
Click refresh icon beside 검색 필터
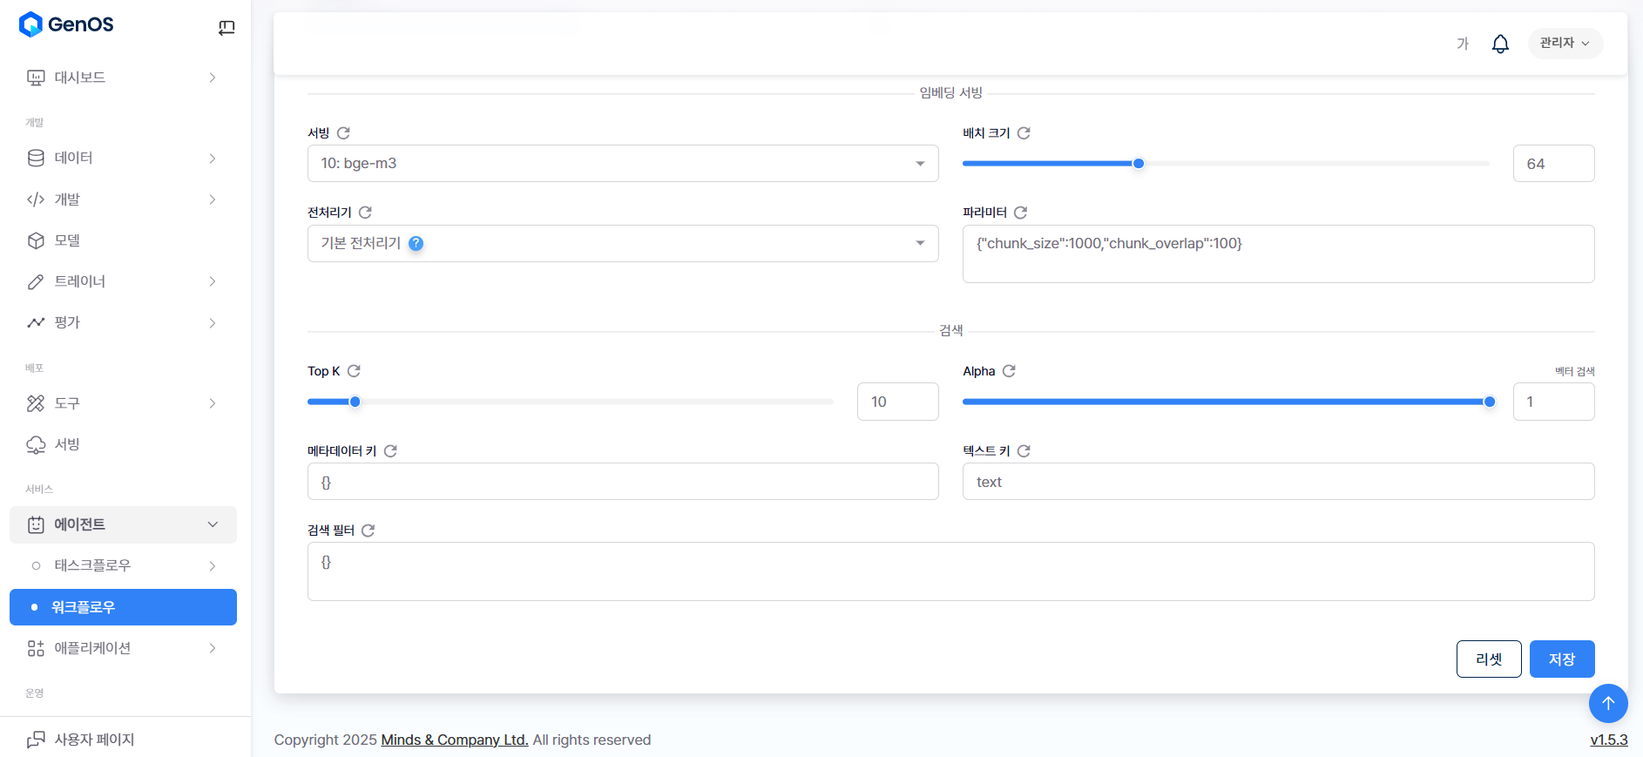coord(368,531)
